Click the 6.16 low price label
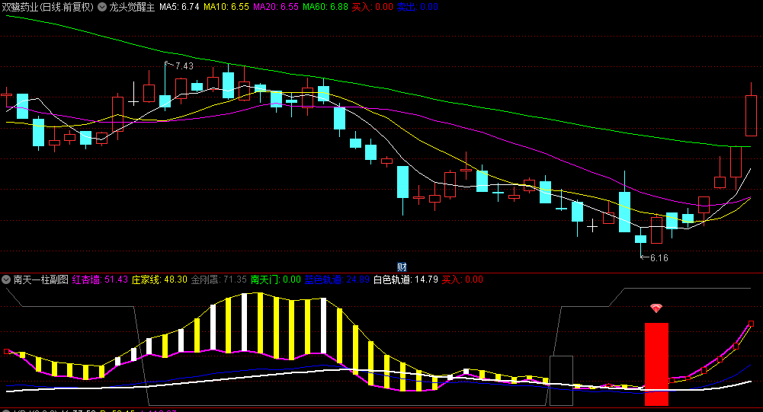 [x=659, y=258]
